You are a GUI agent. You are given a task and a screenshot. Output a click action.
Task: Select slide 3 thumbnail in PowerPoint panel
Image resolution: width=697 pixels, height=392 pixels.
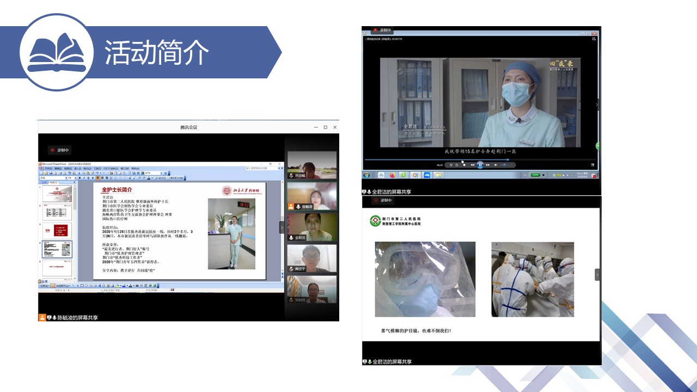point(58,230)
